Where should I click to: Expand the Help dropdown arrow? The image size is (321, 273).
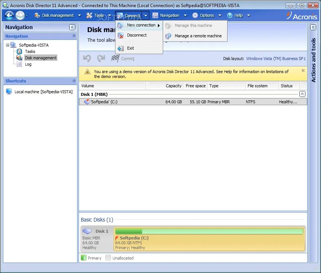pyautogui.click(x=248, y=15)
